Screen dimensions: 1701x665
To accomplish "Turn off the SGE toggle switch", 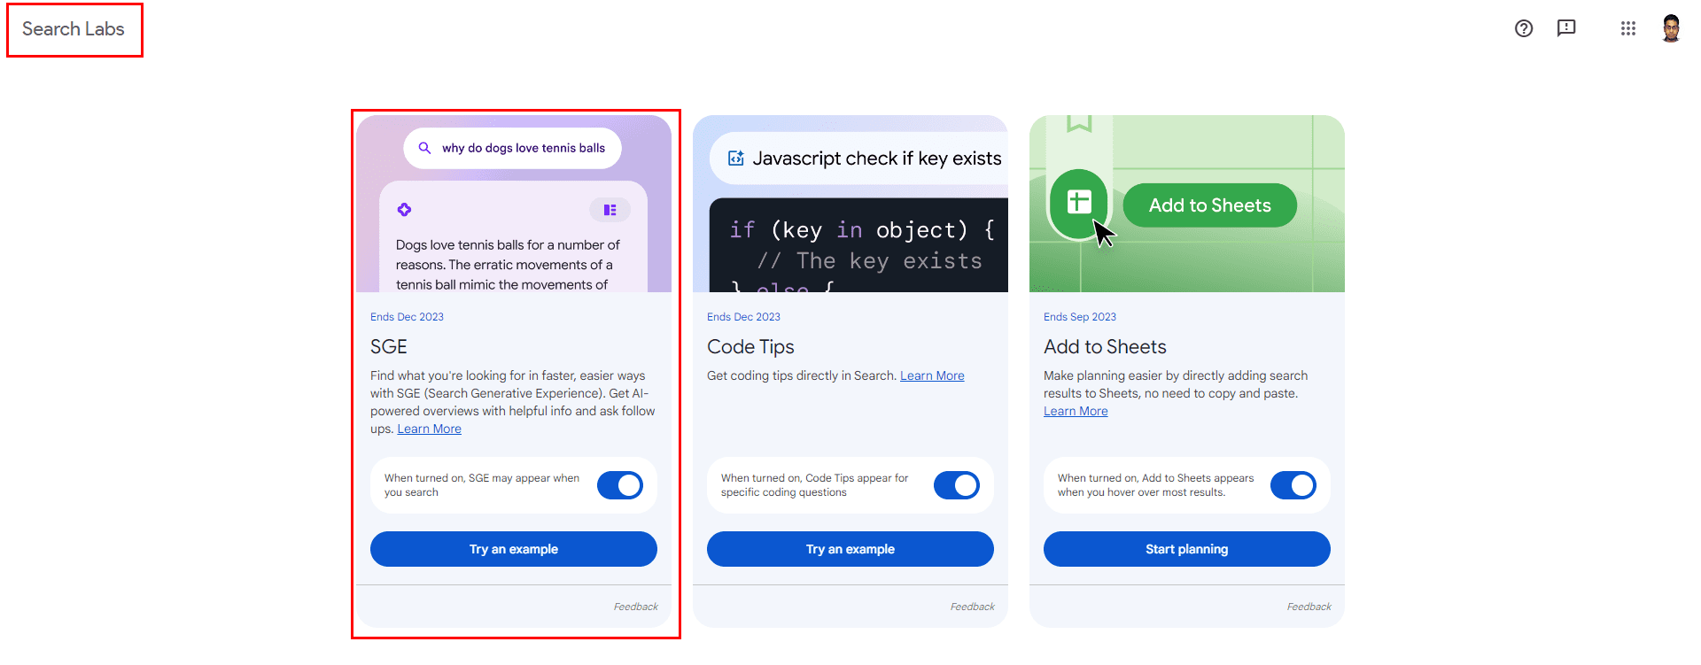I will point(620,485).
